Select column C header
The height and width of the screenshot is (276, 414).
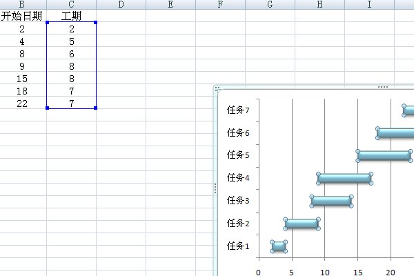pos(72,5)
